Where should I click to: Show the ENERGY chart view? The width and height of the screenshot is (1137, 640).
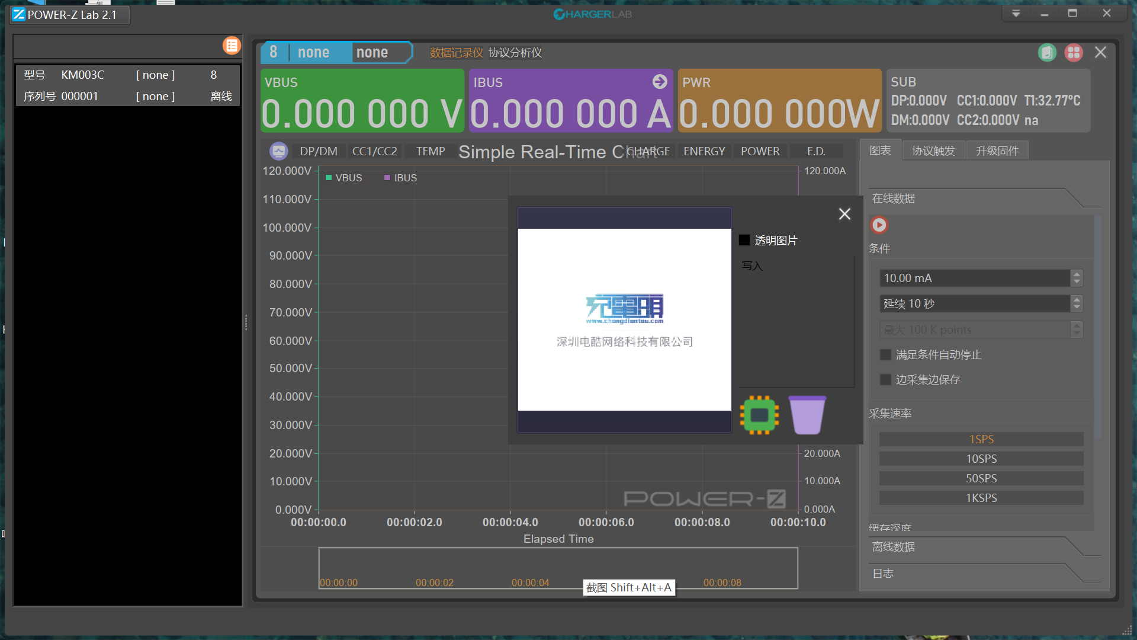pos(704,151)
